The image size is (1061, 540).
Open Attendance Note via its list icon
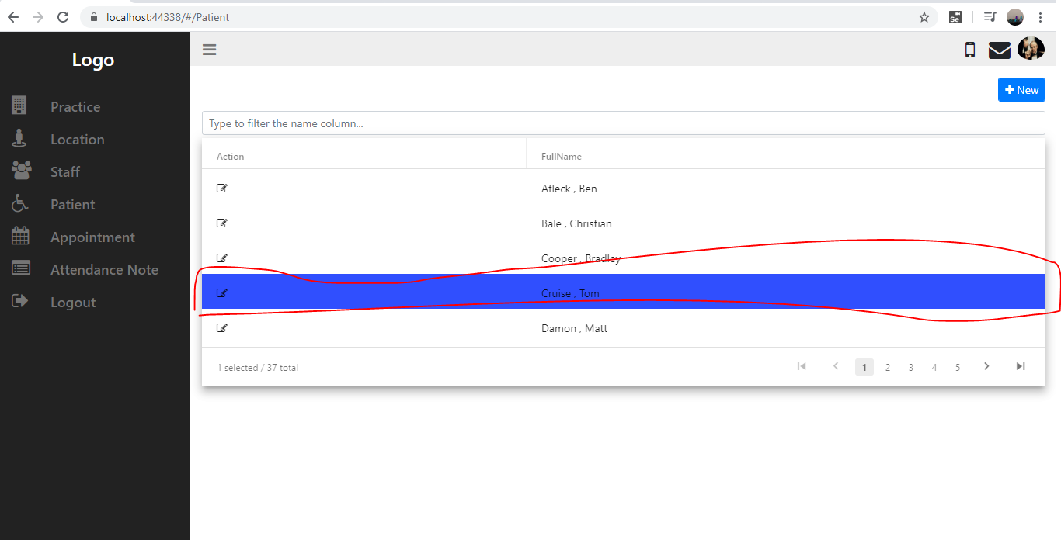19,268
